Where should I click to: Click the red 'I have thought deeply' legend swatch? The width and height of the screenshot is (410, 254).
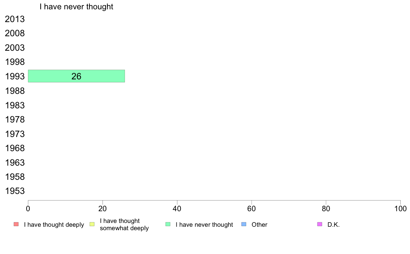pyautogui.click(x=16, y=224)
